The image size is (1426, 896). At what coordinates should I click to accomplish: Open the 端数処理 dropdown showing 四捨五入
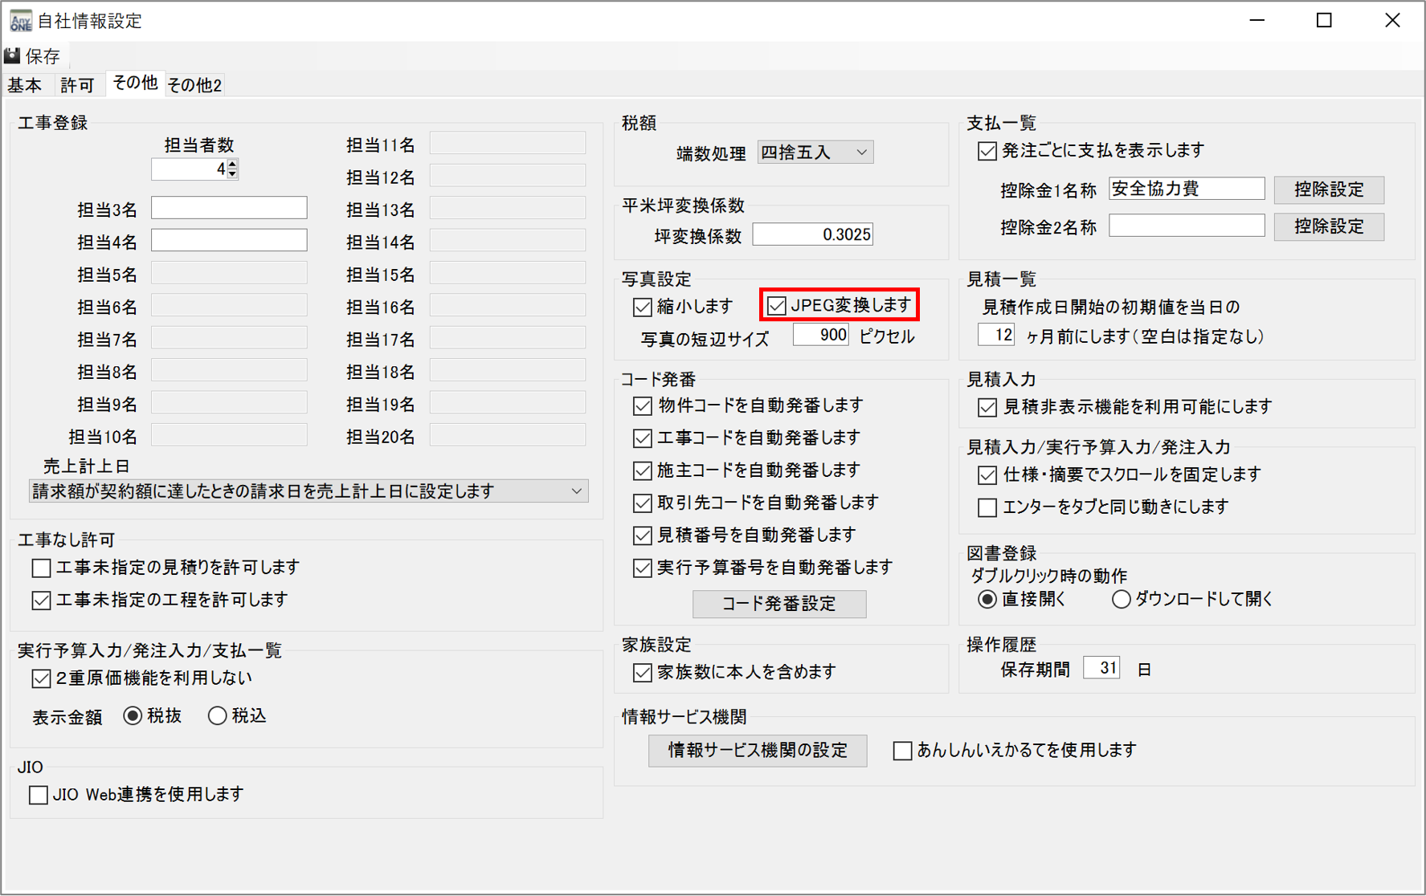click(815, 153)
